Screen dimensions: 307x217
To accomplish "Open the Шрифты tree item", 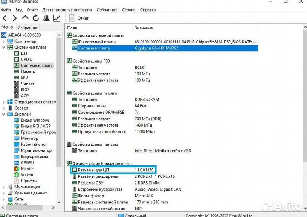I will coord(29,181).
